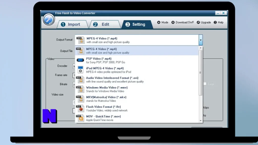Pick Flash Video Format (*.flv)
The width and height of the screenshot is (258, 145).
[x=137, y=108]
